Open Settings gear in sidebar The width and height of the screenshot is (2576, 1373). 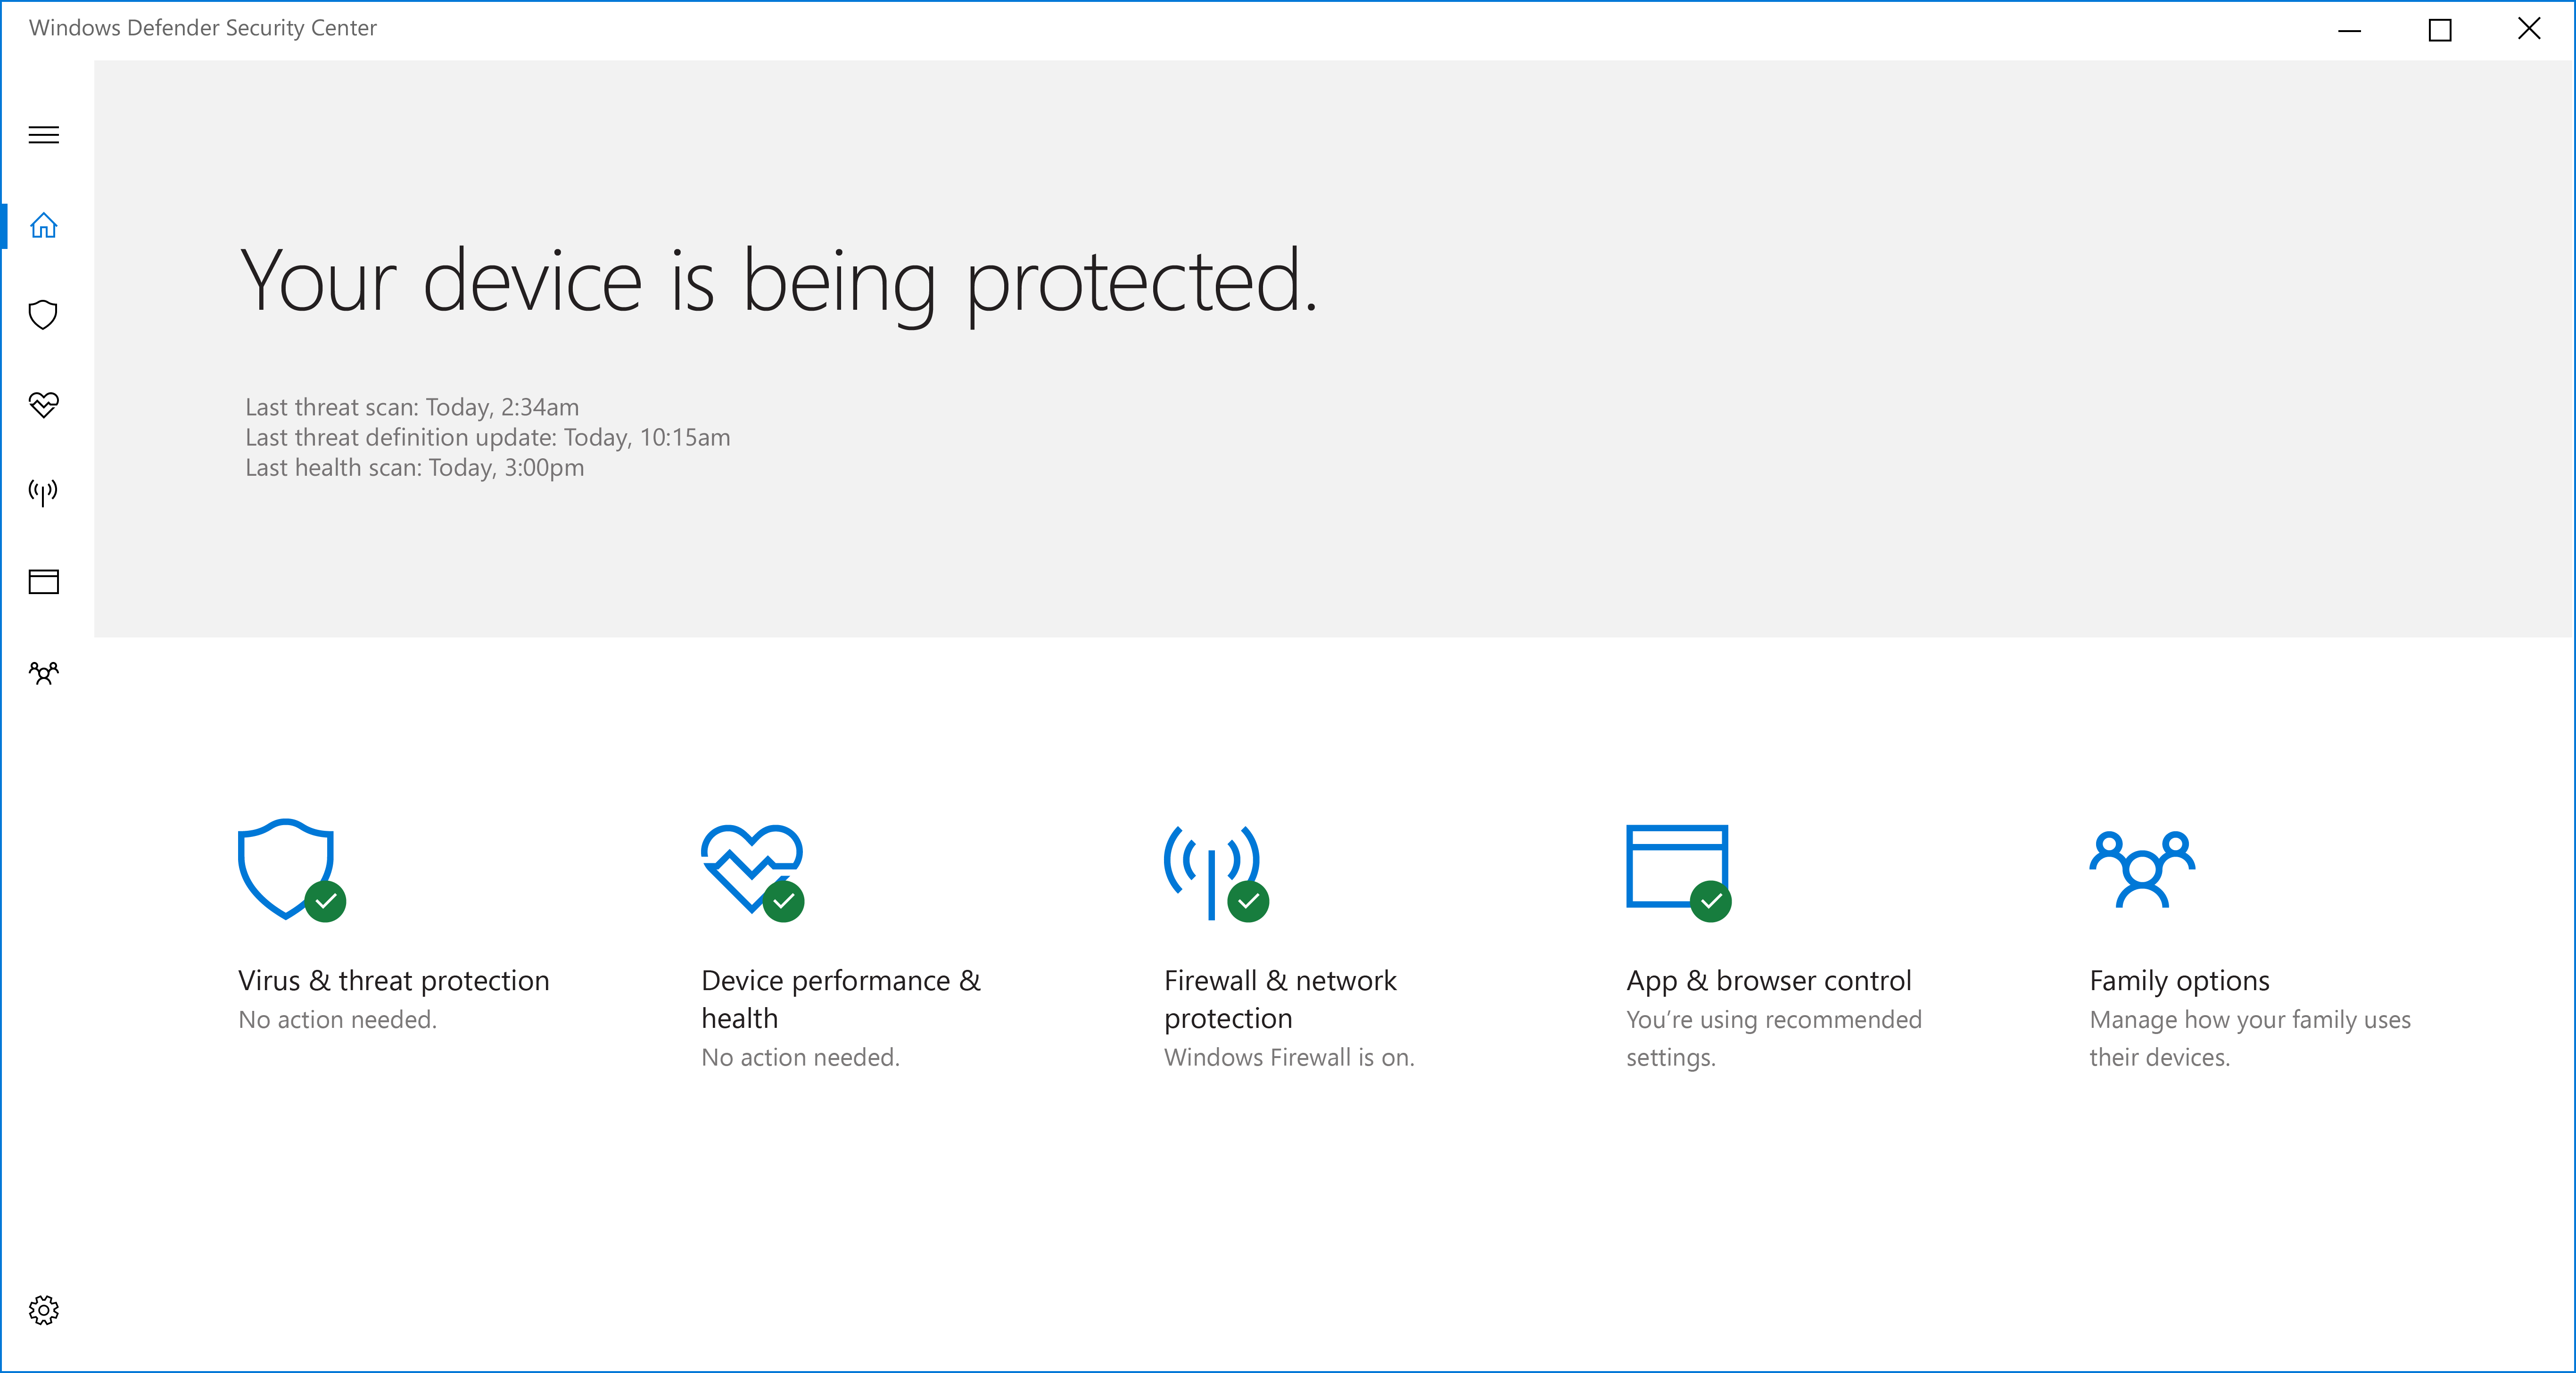click(x=44, y=1310)
